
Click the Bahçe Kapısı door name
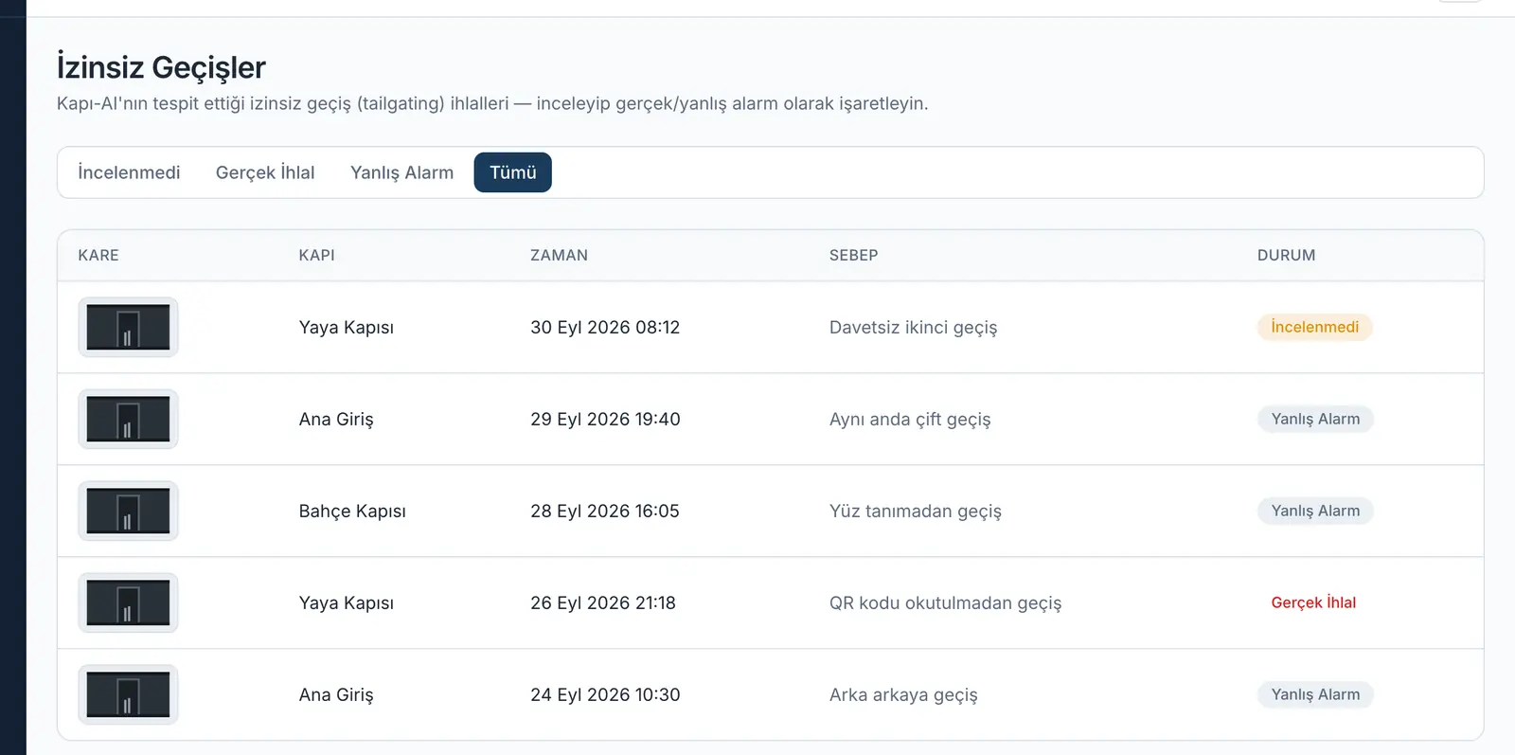pos(352,511)
